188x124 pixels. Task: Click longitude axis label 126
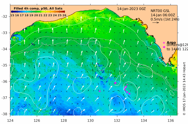[x=37, y=120]
